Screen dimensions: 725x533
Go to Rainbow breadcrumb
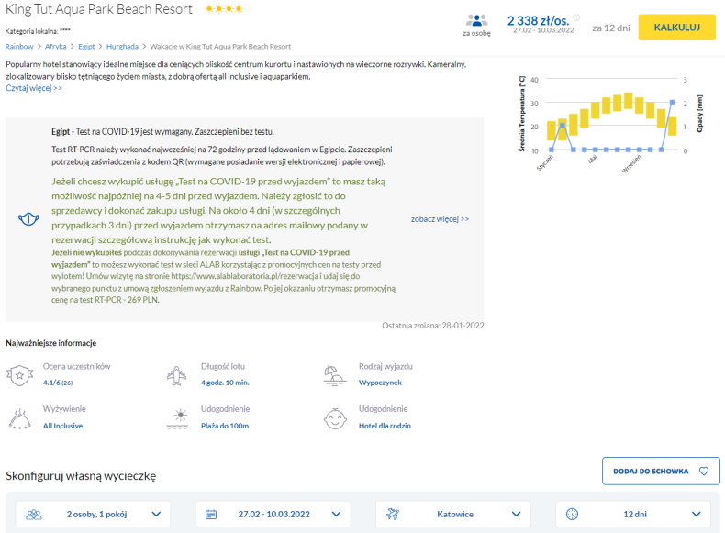tap(19, 46)
